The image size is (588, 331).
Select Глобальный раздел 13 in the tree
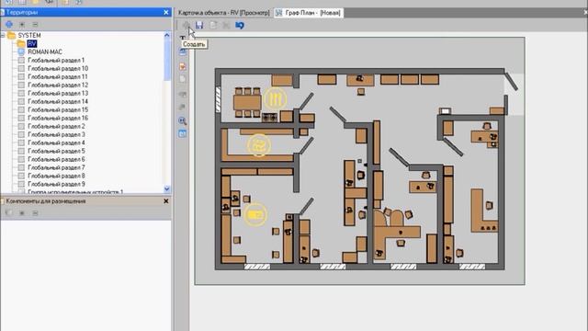click(x=58, y=93)
